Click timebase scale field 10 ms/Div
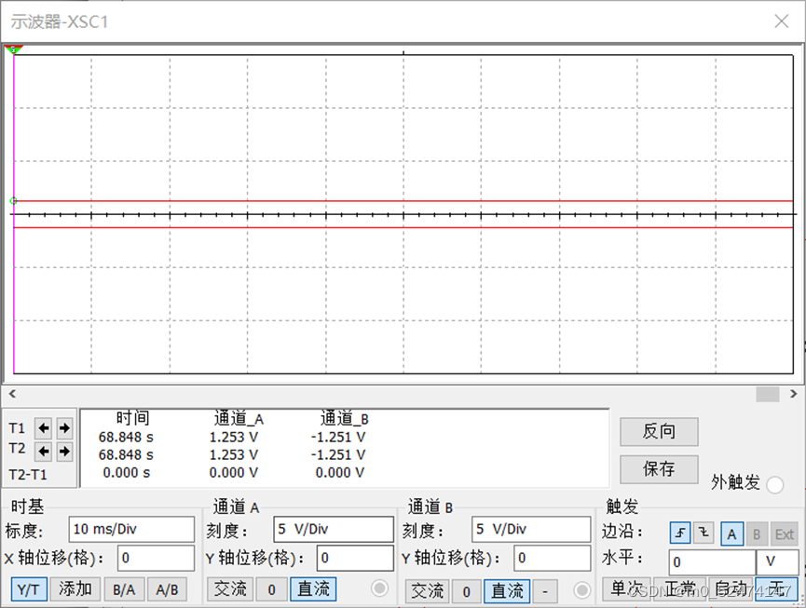 coord(131,530)
